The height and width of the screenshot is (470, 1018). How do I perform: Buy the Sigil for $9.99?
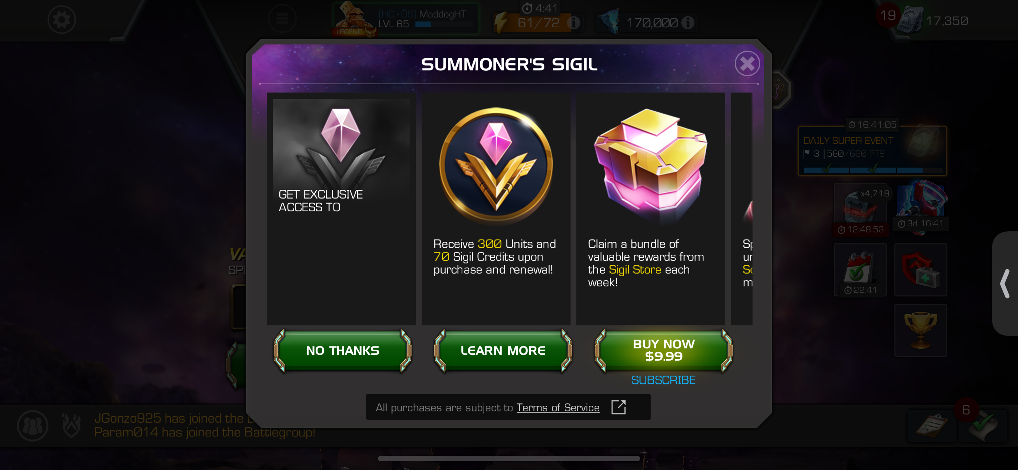[663, 350]
